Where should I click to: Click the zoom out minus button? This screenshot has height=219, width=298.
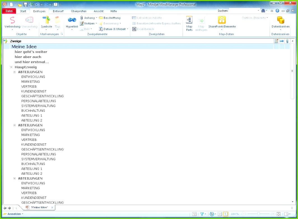(244, 214)
